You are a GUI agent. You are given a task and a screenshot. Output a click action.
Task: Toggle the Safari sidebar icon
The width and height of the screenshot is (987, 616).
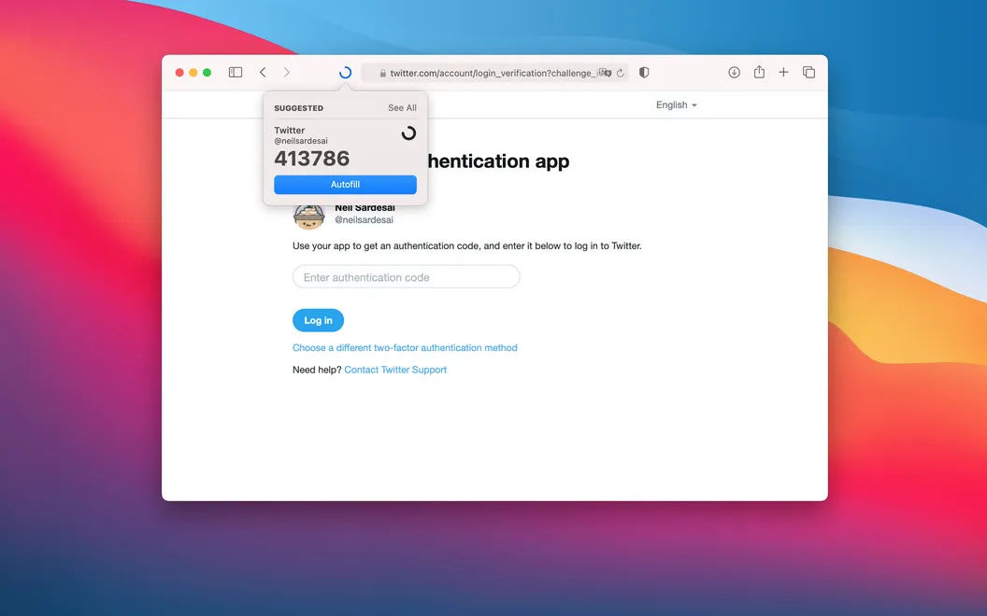click(236, 72)
